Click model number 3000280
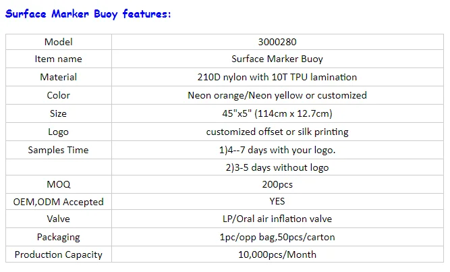 tap(277, 42)
